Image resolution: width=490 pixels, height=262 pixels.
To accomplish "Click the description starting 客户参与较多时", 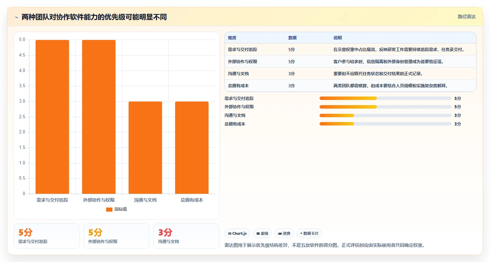I will [388, 62].
